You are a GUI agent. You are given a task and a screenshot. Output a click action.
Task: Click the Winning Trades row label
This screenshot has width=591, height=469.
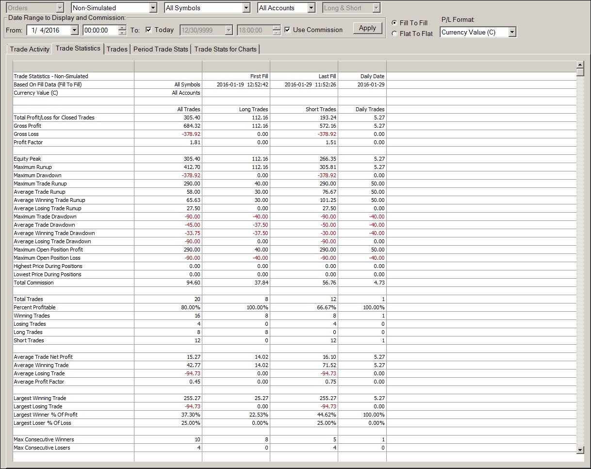tap(32, 316)
